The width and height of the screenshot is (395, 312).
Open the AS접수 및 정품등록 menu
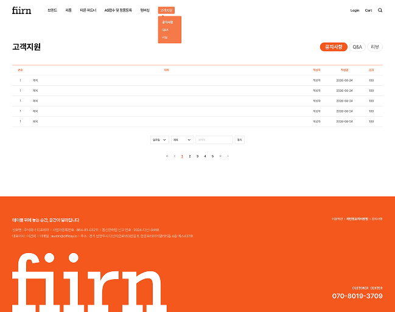click(x=118, y=10)
